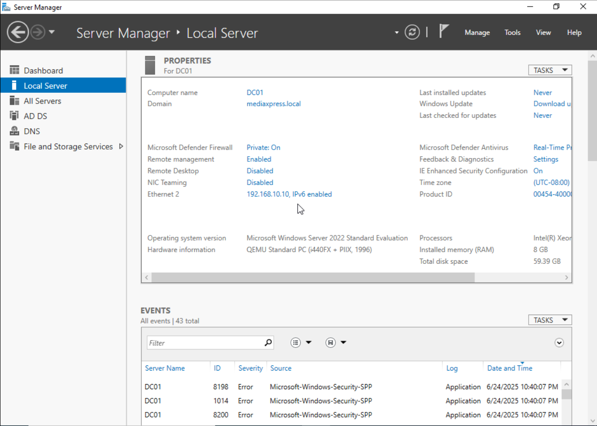The image size is (597, 426).
Task: Expand the events filter chevron
Action: point(559,343)
